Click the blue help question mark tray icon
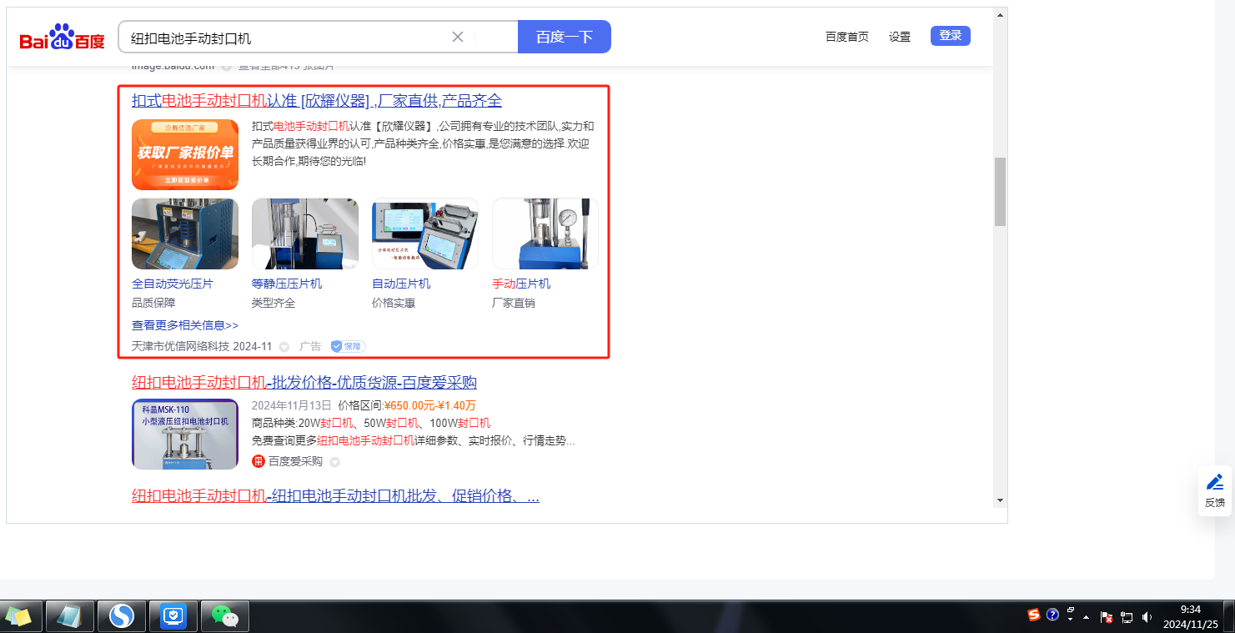Image resolution: width=1235 pixels, height=633 pixels. (1052, 615)
